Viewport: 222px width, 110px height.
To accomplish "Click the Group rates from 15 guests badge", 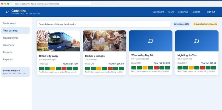I will [x=205, y=24].
